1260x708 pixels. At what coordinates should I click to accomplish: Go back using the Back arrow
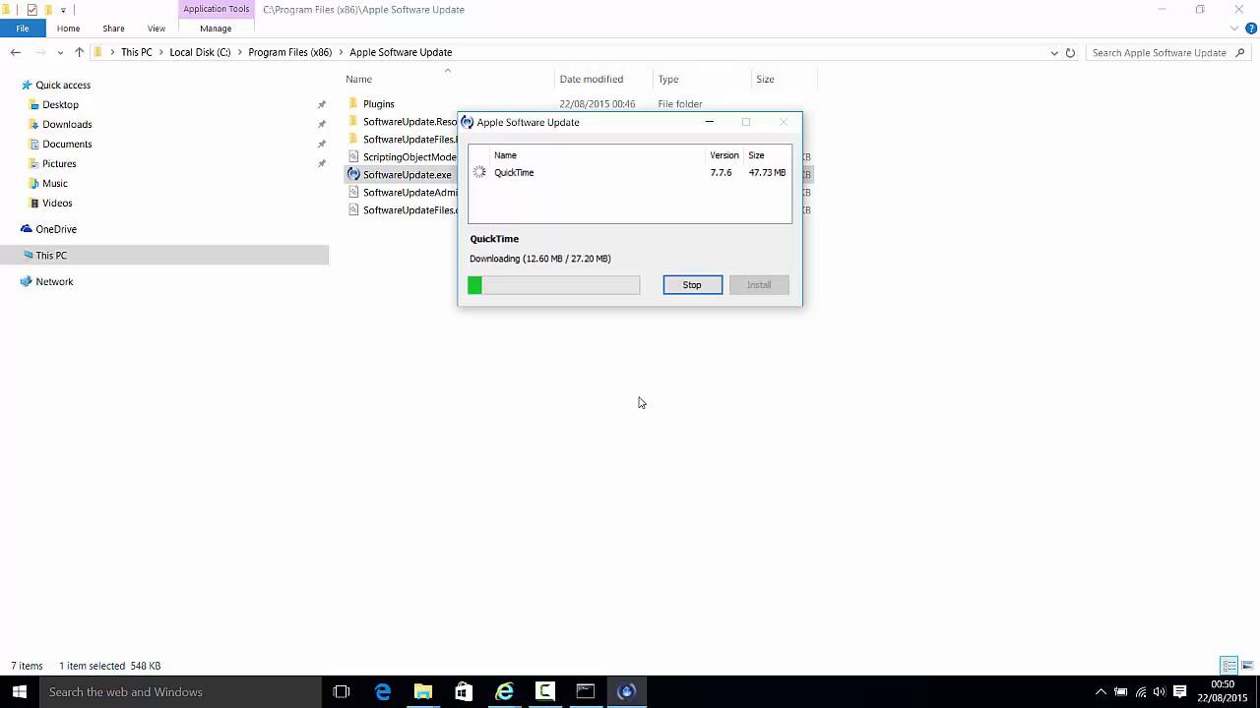(x=16, y=52)
